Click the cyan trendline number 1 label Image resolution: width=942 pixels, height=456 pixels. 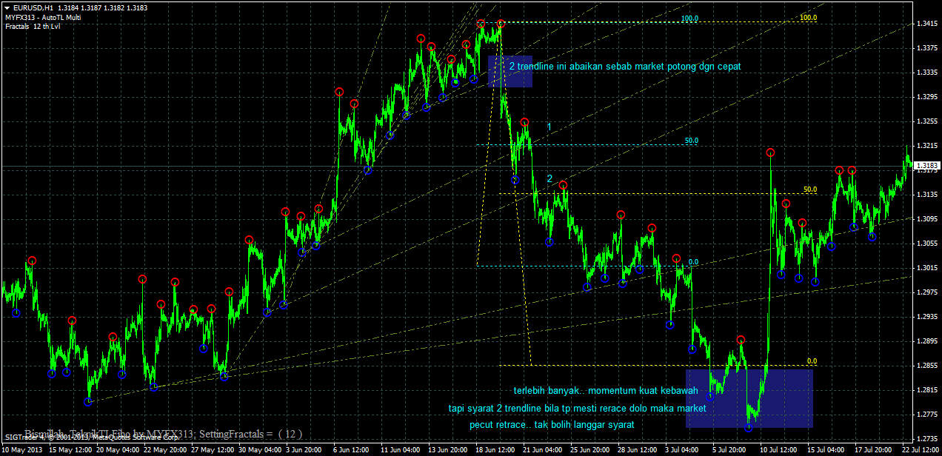coord(549,127)
